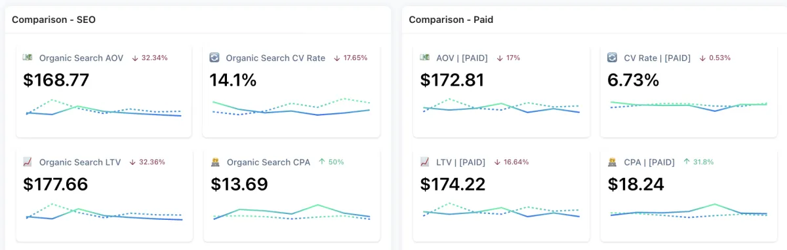Click the money icon beside AOV | [PAID]
The width and height of the screenshot is (787, 250).
coord(425,58)
